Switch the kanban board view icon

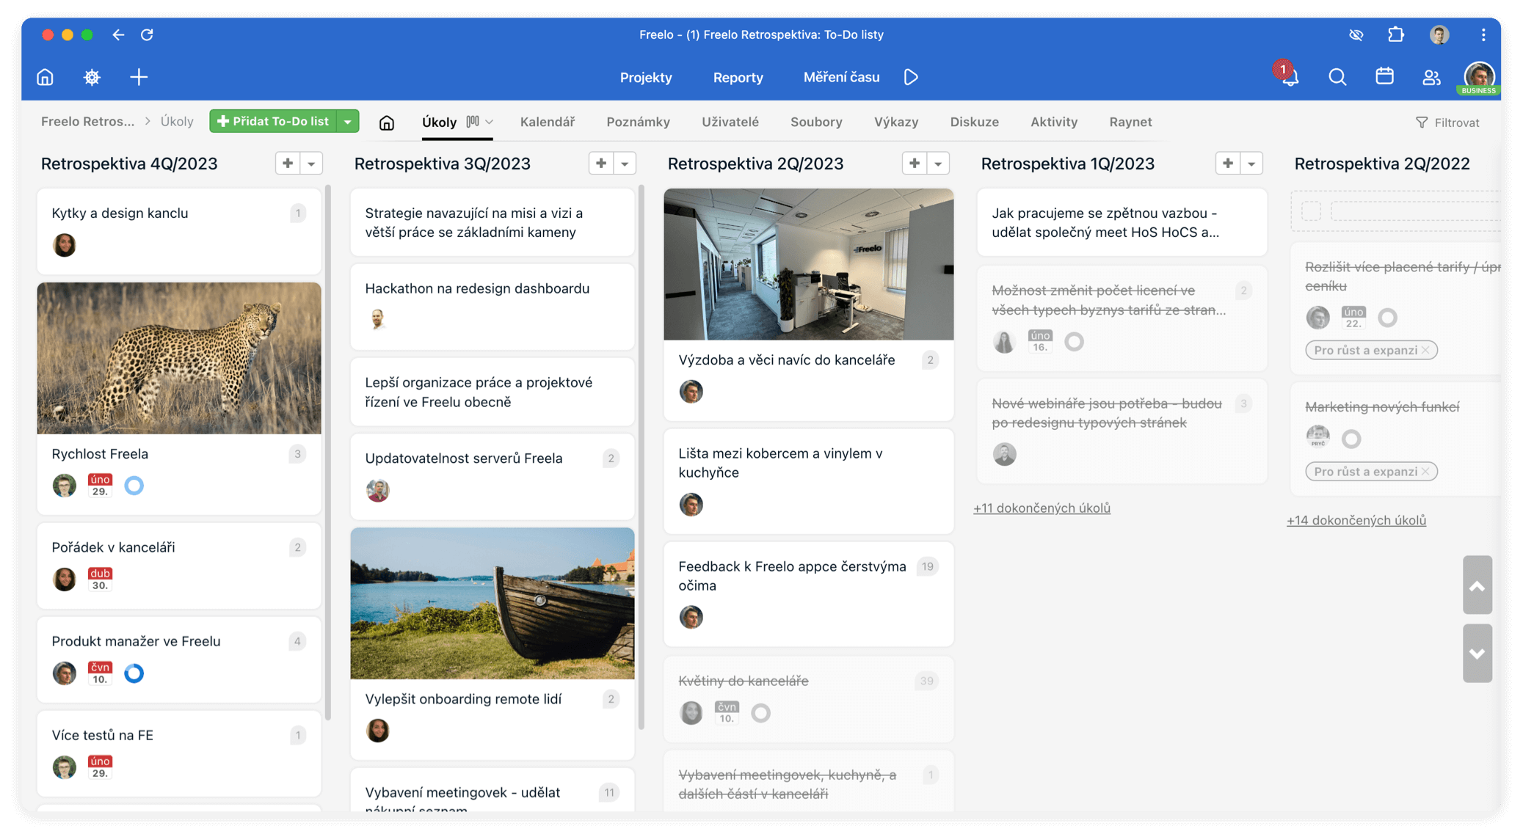tap(473, 122)
